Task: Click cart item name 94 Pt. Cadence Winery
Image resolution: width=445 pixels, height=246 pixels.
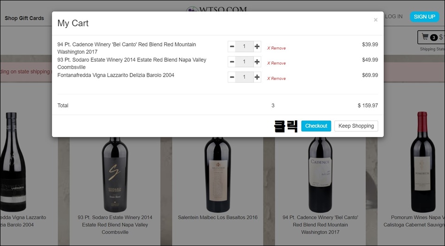Action: [x=127, y=48]
